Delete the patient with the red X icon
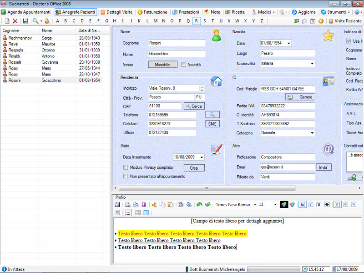The height and width of the screenshot is (273, 364). point(15,21)
